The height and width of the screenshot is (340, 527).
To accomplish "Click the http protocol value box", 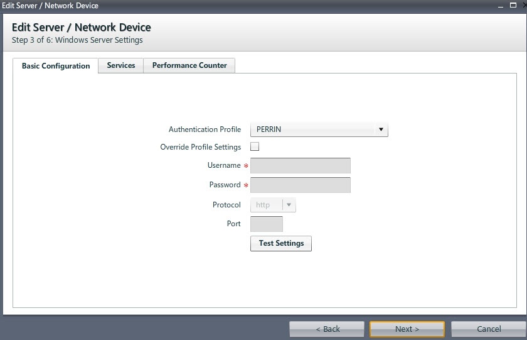I will click(x=266, y=205).
